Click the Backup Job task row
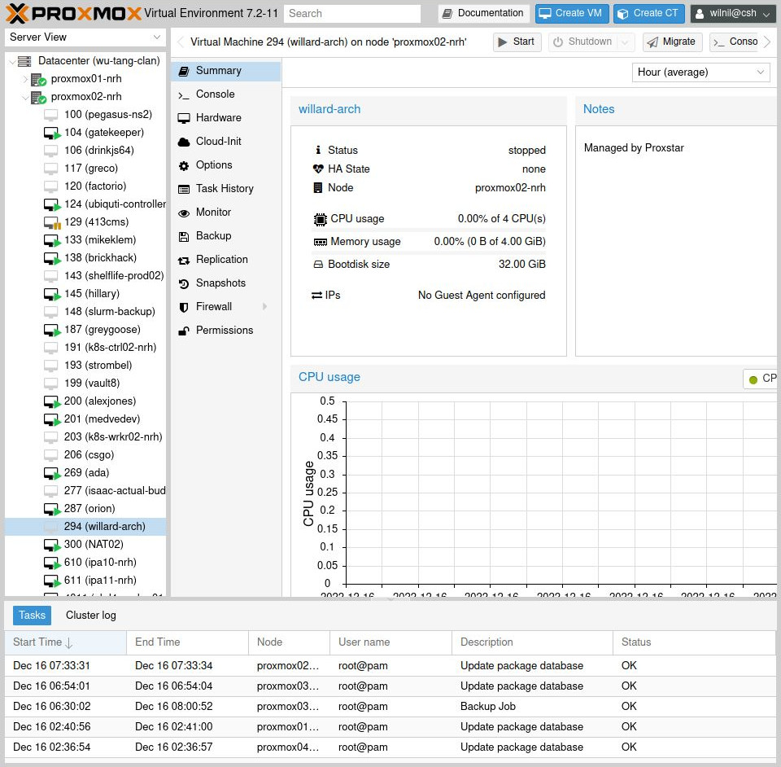 click(390, 707)
